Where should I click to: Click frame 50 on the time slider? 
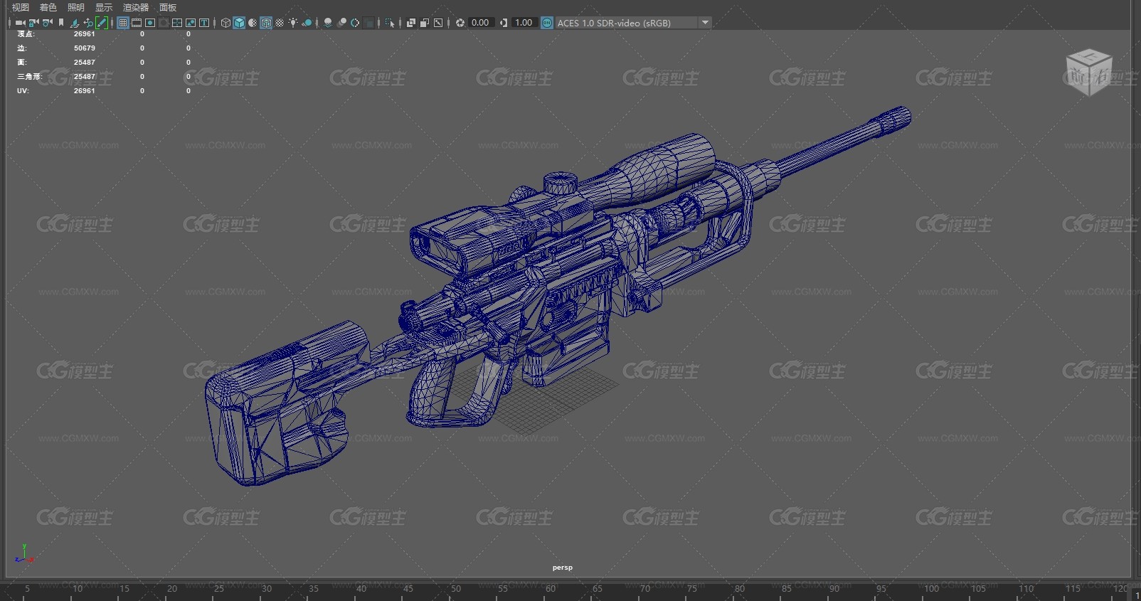[x=456, y=589]
